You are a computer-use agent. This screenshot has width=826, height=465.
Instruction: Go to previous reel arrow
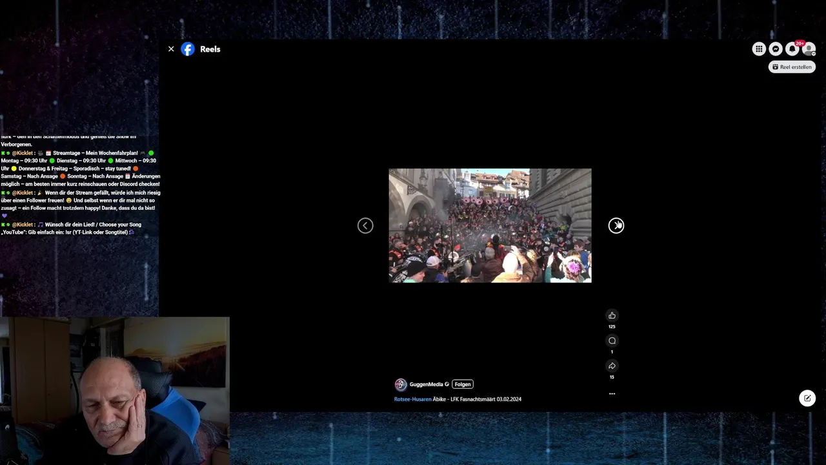click(x=365, y=225)
